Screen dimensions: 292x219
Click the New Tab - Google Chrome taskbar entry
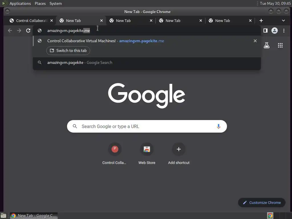coord(34,216)
